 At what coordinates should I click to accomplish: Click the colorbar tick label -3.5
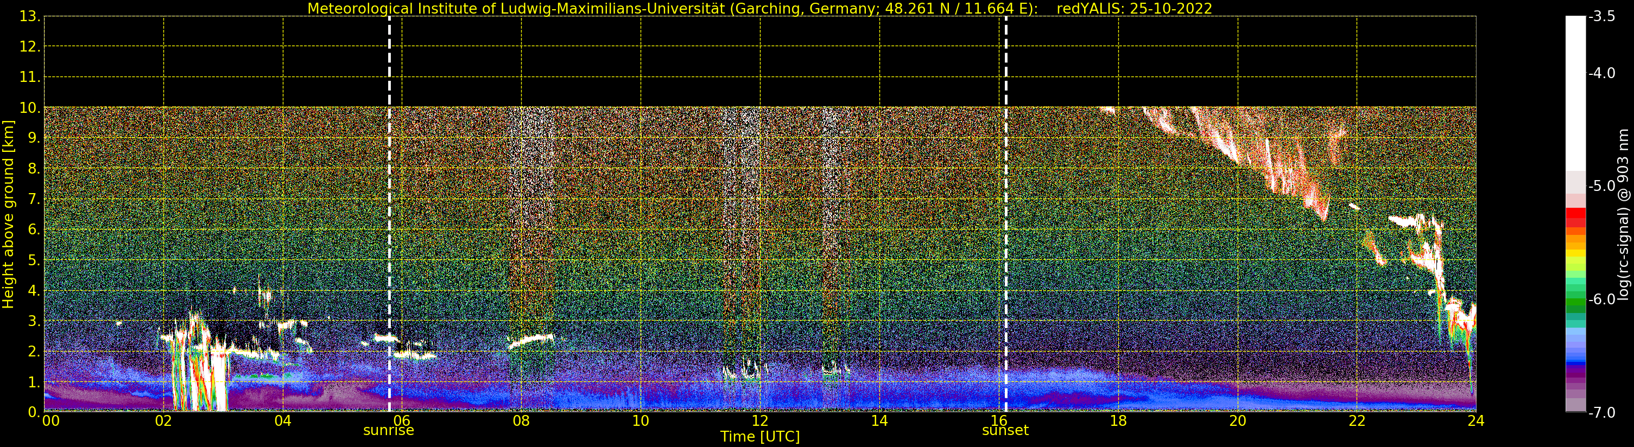click(x=1603, y=16)
